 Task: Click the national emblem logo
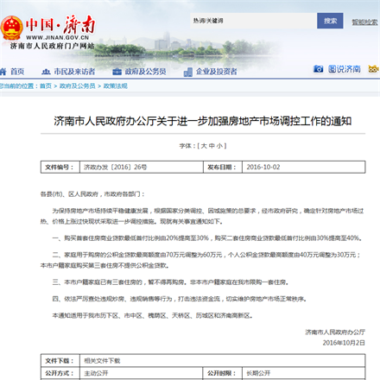(11, 28)
